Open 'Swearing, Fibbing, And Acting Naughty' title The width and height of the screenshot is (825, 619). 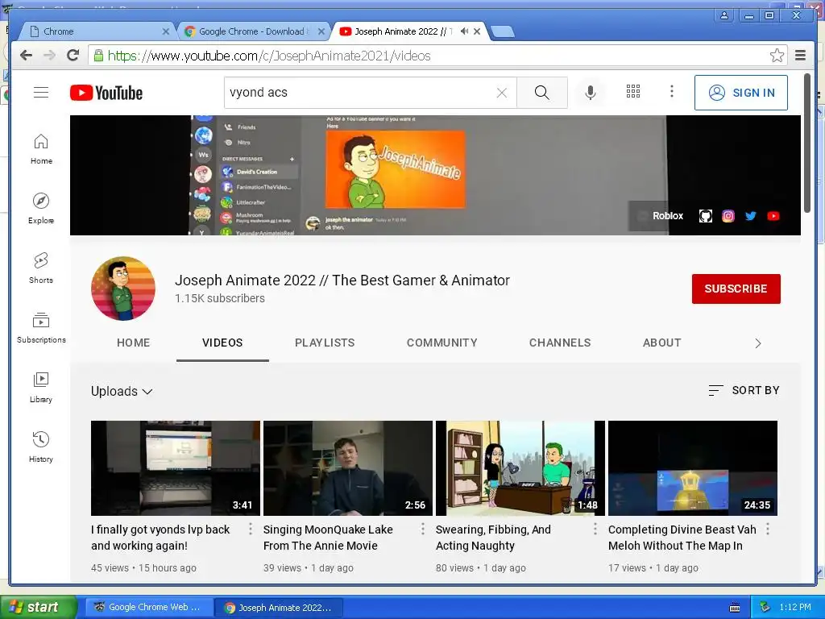[493, 538]
